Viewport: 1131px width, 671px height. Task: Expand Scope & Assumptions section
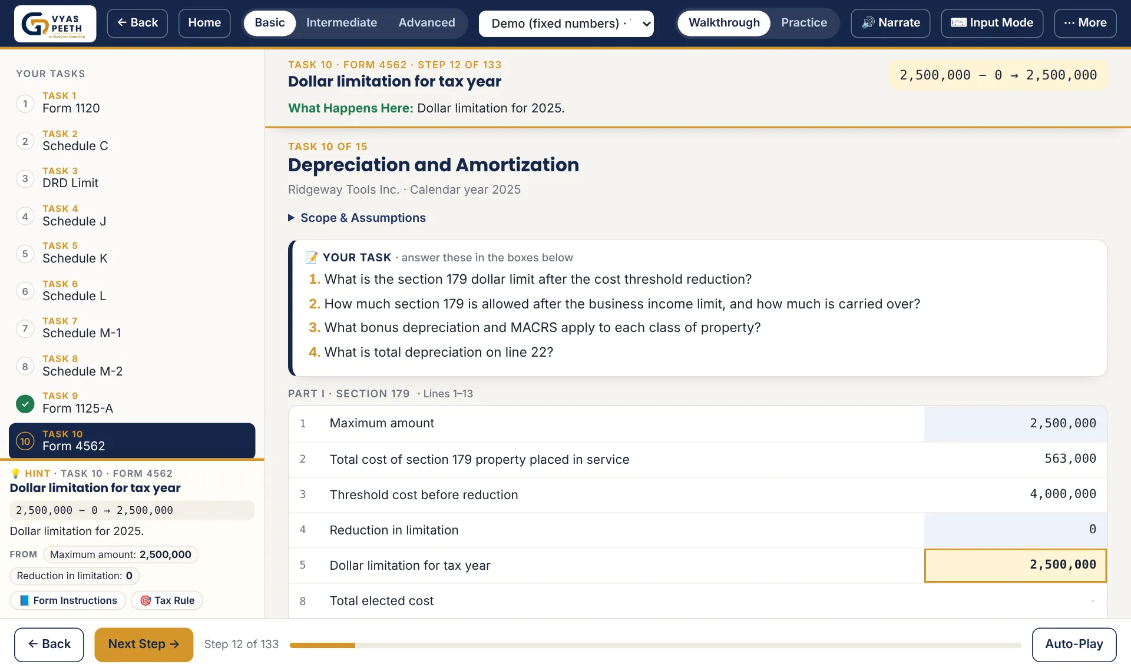tap(357, 218)
